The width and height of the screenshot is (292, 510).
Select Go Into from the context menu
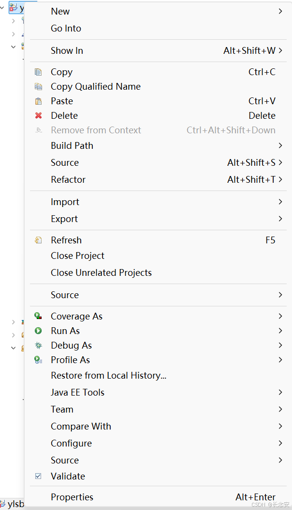[66, 28]
